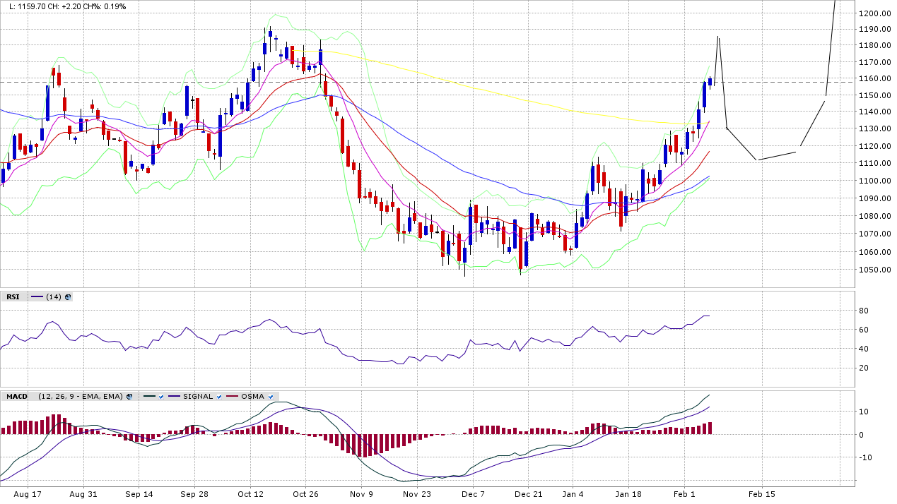Click MACD parameters (12, 26, 9 - EMA, EMA)
The image size is (897, 504).
pyautogui.click(x=80, y=397)
